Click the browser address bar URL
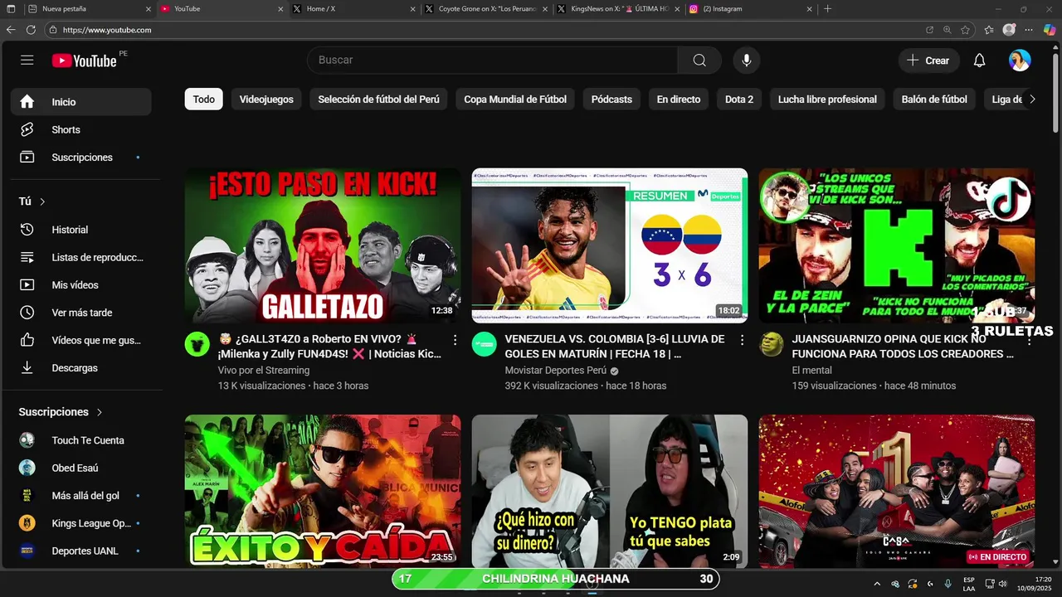This screenshot has width=1062, height=597. pos(107,30)
